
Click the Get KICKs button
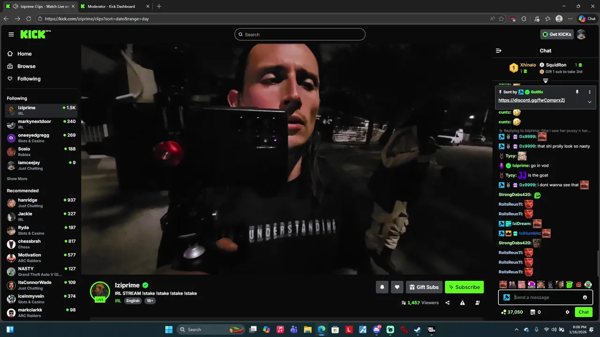[557, 34]
